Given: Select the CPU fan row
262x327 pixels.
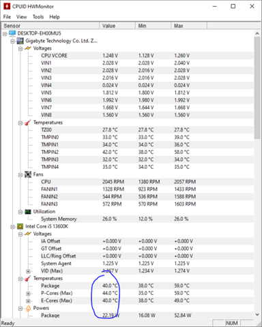Looking at the screenshot, I should pyautogui.click(x=147, y=182).
